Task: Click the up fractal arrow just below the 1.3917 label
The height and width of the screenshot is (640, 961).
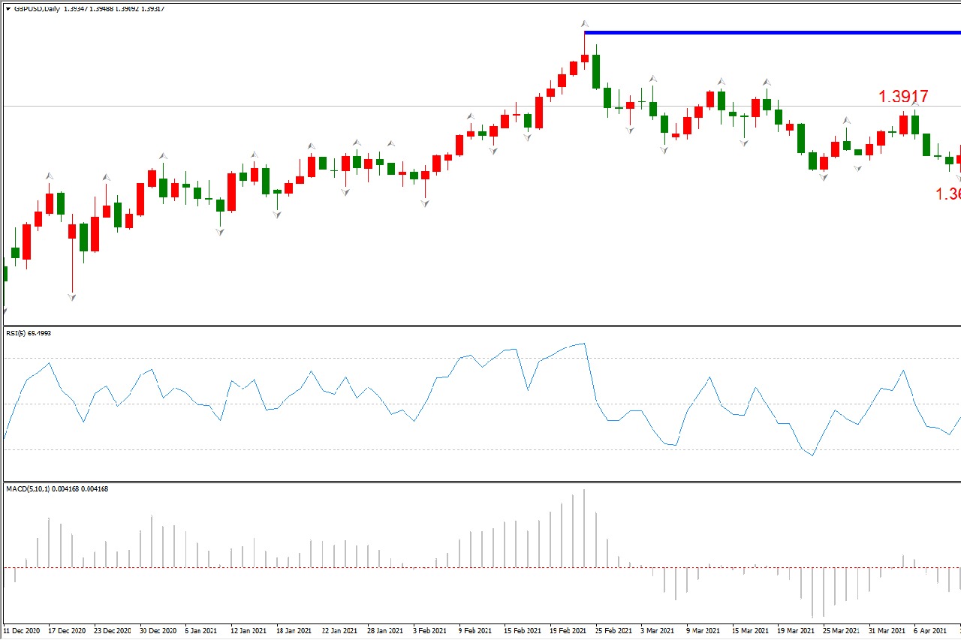Action: [x=914, y=110]
